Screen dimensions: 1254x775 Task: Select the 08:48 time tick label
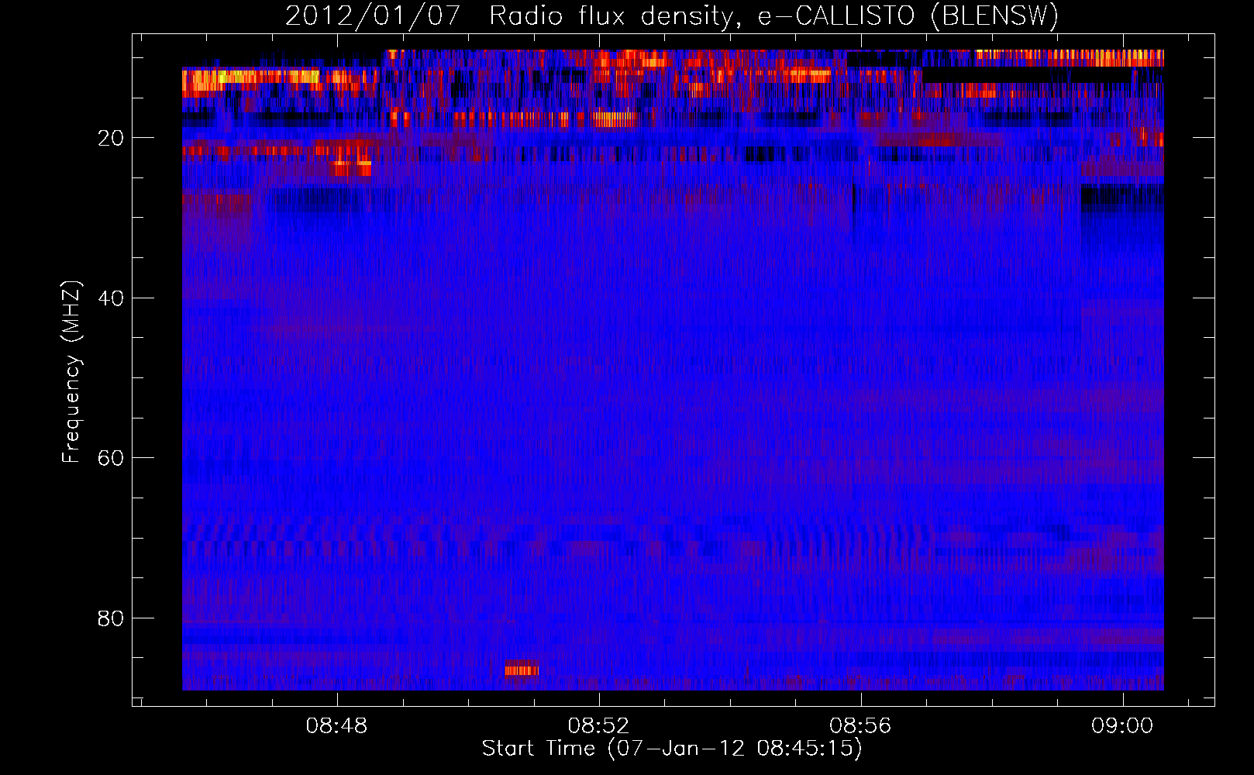click(336, 726)
